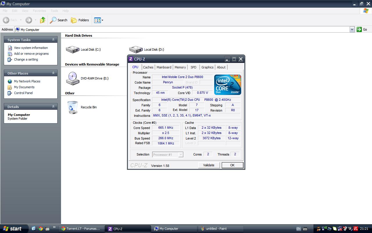372x233 pixels.
Task: Expand hidden quick launch icons chevron
Action: 54,227
